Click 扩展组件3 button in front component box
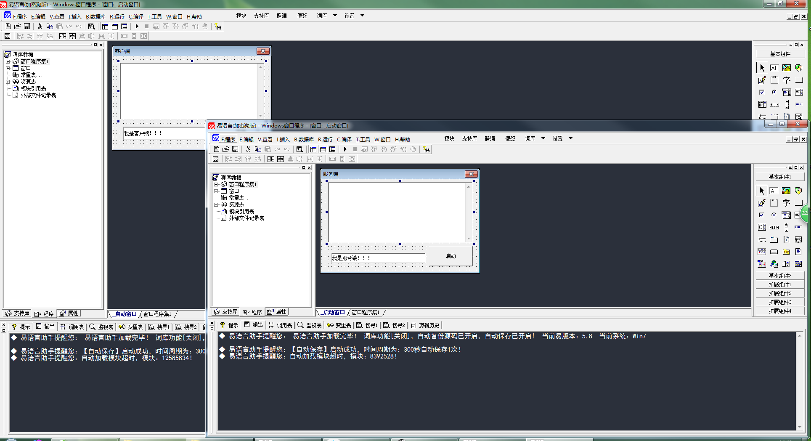 780,302
